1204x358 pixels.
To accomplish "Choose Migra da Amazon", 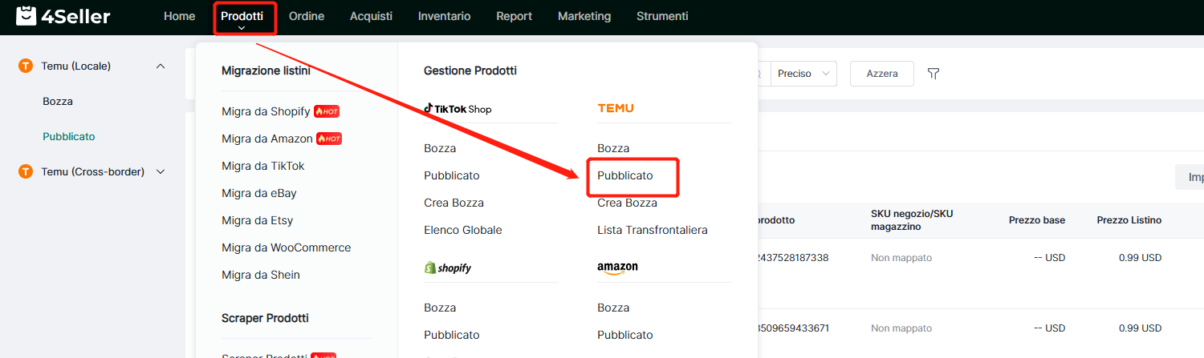I will (267, 139).
